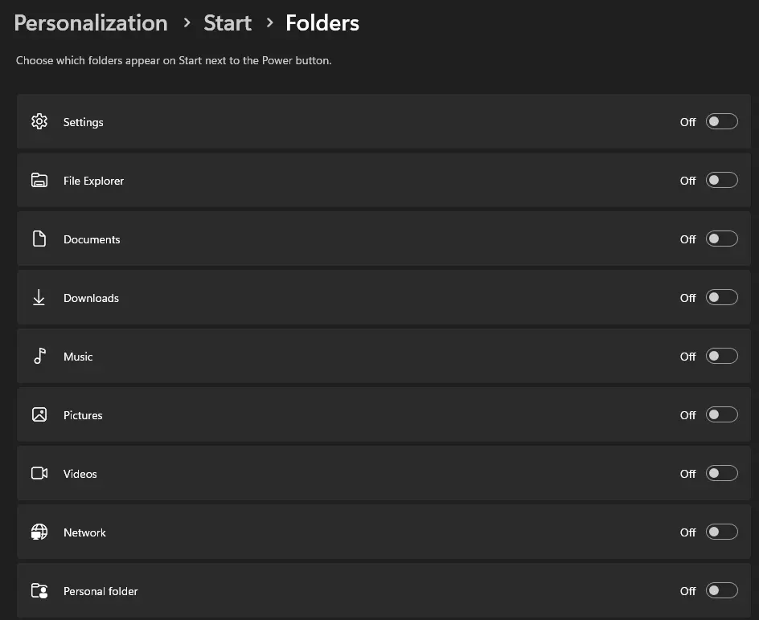Select the Documents label text
This screenshot has width=759, height=620.
pyautogui.click(x=92, y=239)
